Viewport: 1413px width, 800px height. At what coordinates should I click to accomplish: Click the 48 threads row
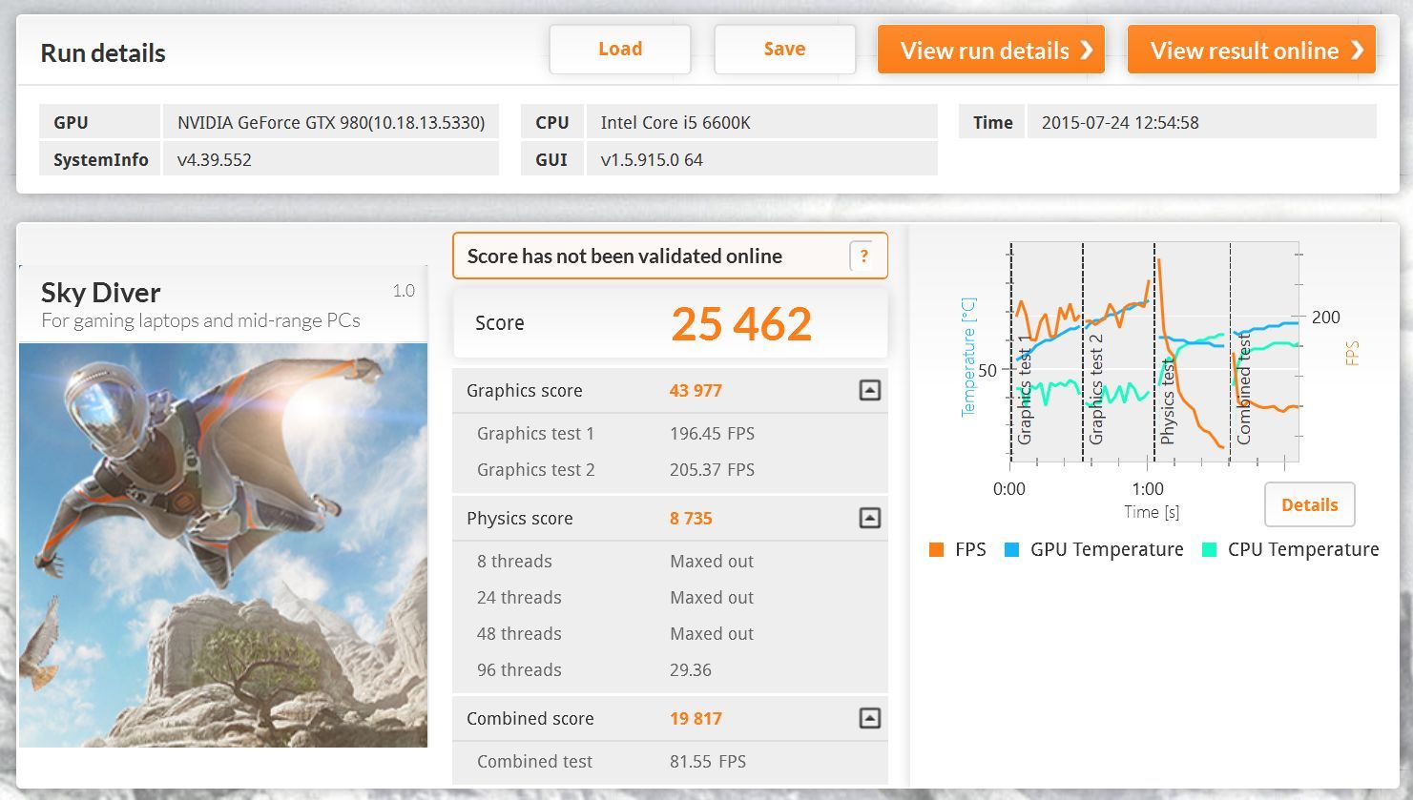point(670,634)
